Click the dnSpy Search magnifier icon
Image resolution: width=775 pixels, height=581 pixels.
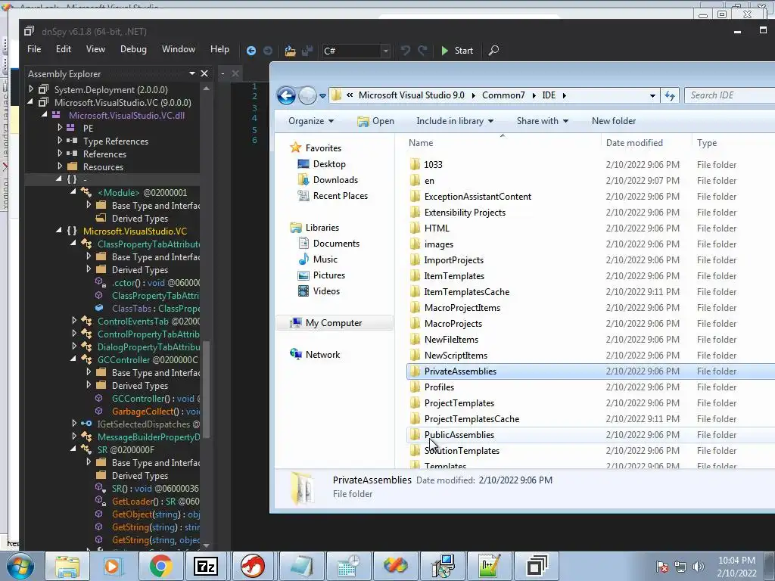[493, 51]
